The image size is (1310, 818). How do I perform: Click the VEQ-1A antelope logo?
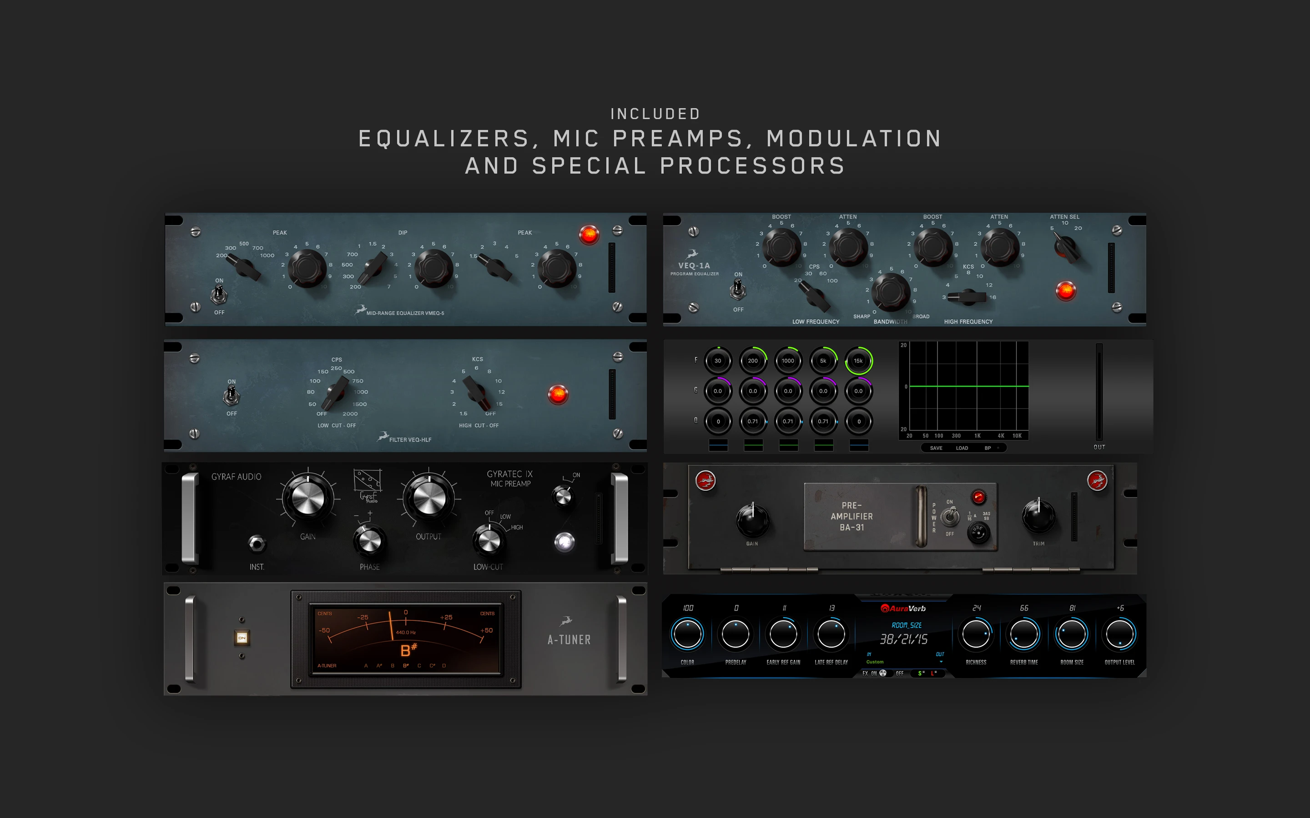click(692, 254)
